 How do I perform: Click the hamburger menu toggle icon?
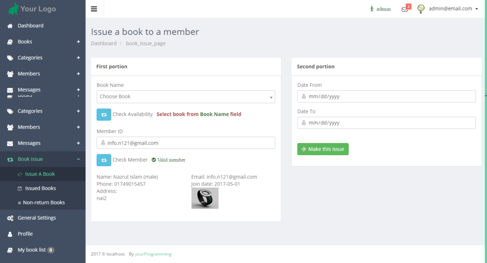click(x=94, y=9)
